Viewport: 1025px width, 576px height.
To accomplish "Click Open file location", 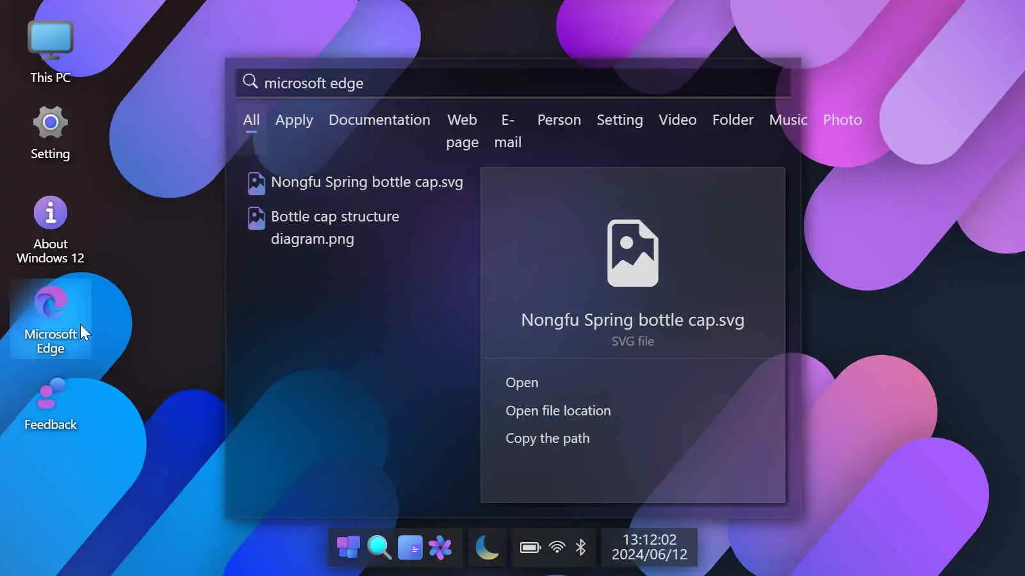I will tap(558, 411).
